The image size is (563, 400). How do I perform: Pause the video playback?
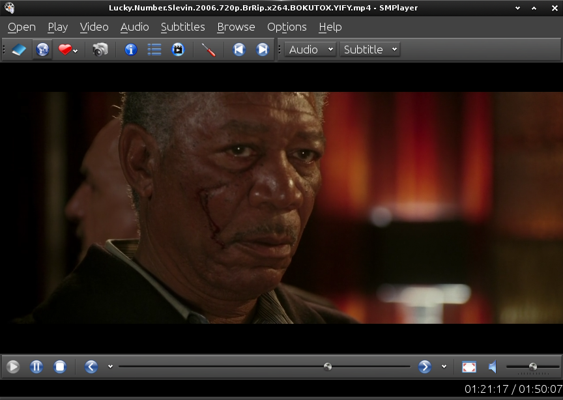click(36, 367)
